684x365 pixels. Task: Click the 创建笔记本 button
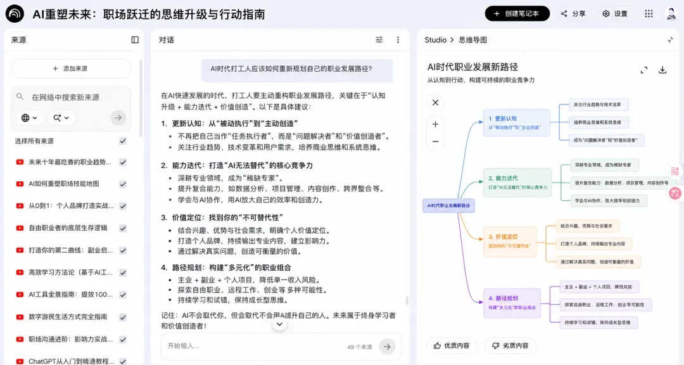click(x=517, y=13)
